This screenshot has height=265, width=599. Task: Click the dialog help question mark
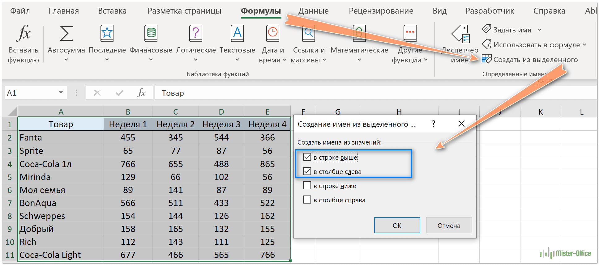[434, 124]
